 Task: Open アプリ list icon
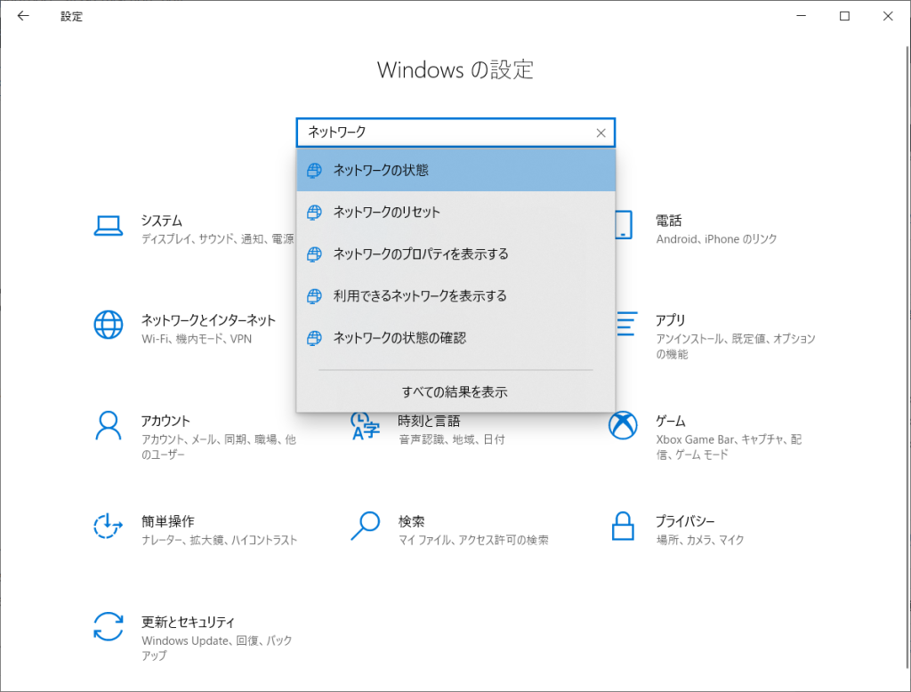click(626, 324)
